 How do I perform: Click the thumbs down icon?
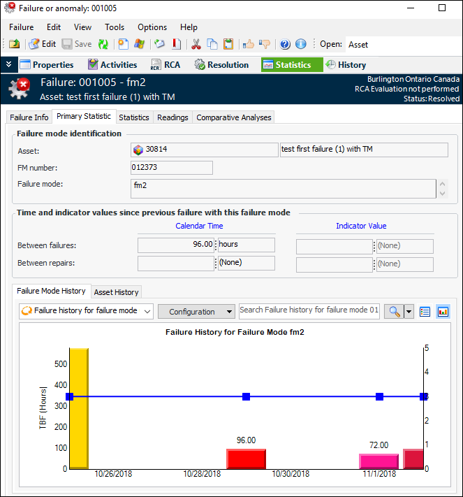pyautogui.click(x=265, y=44)
